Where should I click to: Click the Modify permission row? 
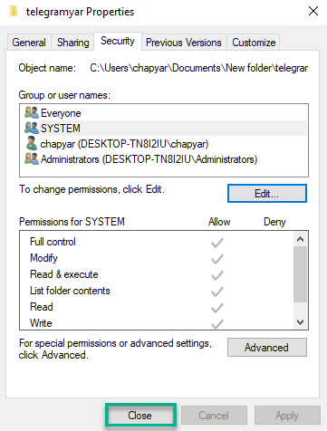point(157,258)
